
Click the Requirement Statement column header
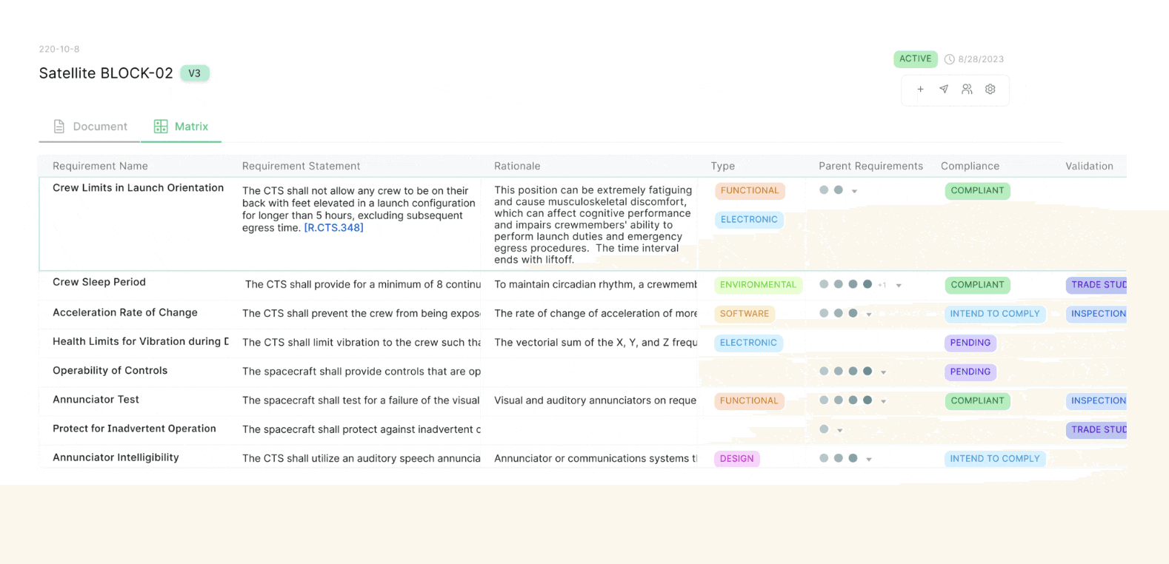(301, 166)
